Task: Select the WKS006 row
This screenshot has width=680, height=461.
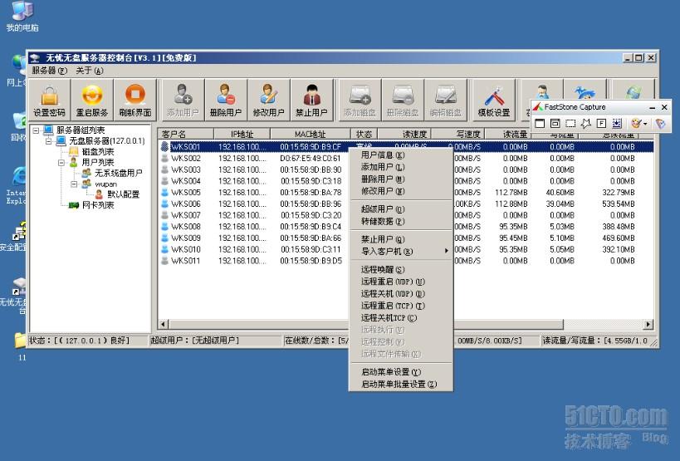Action: click(405, 204)
